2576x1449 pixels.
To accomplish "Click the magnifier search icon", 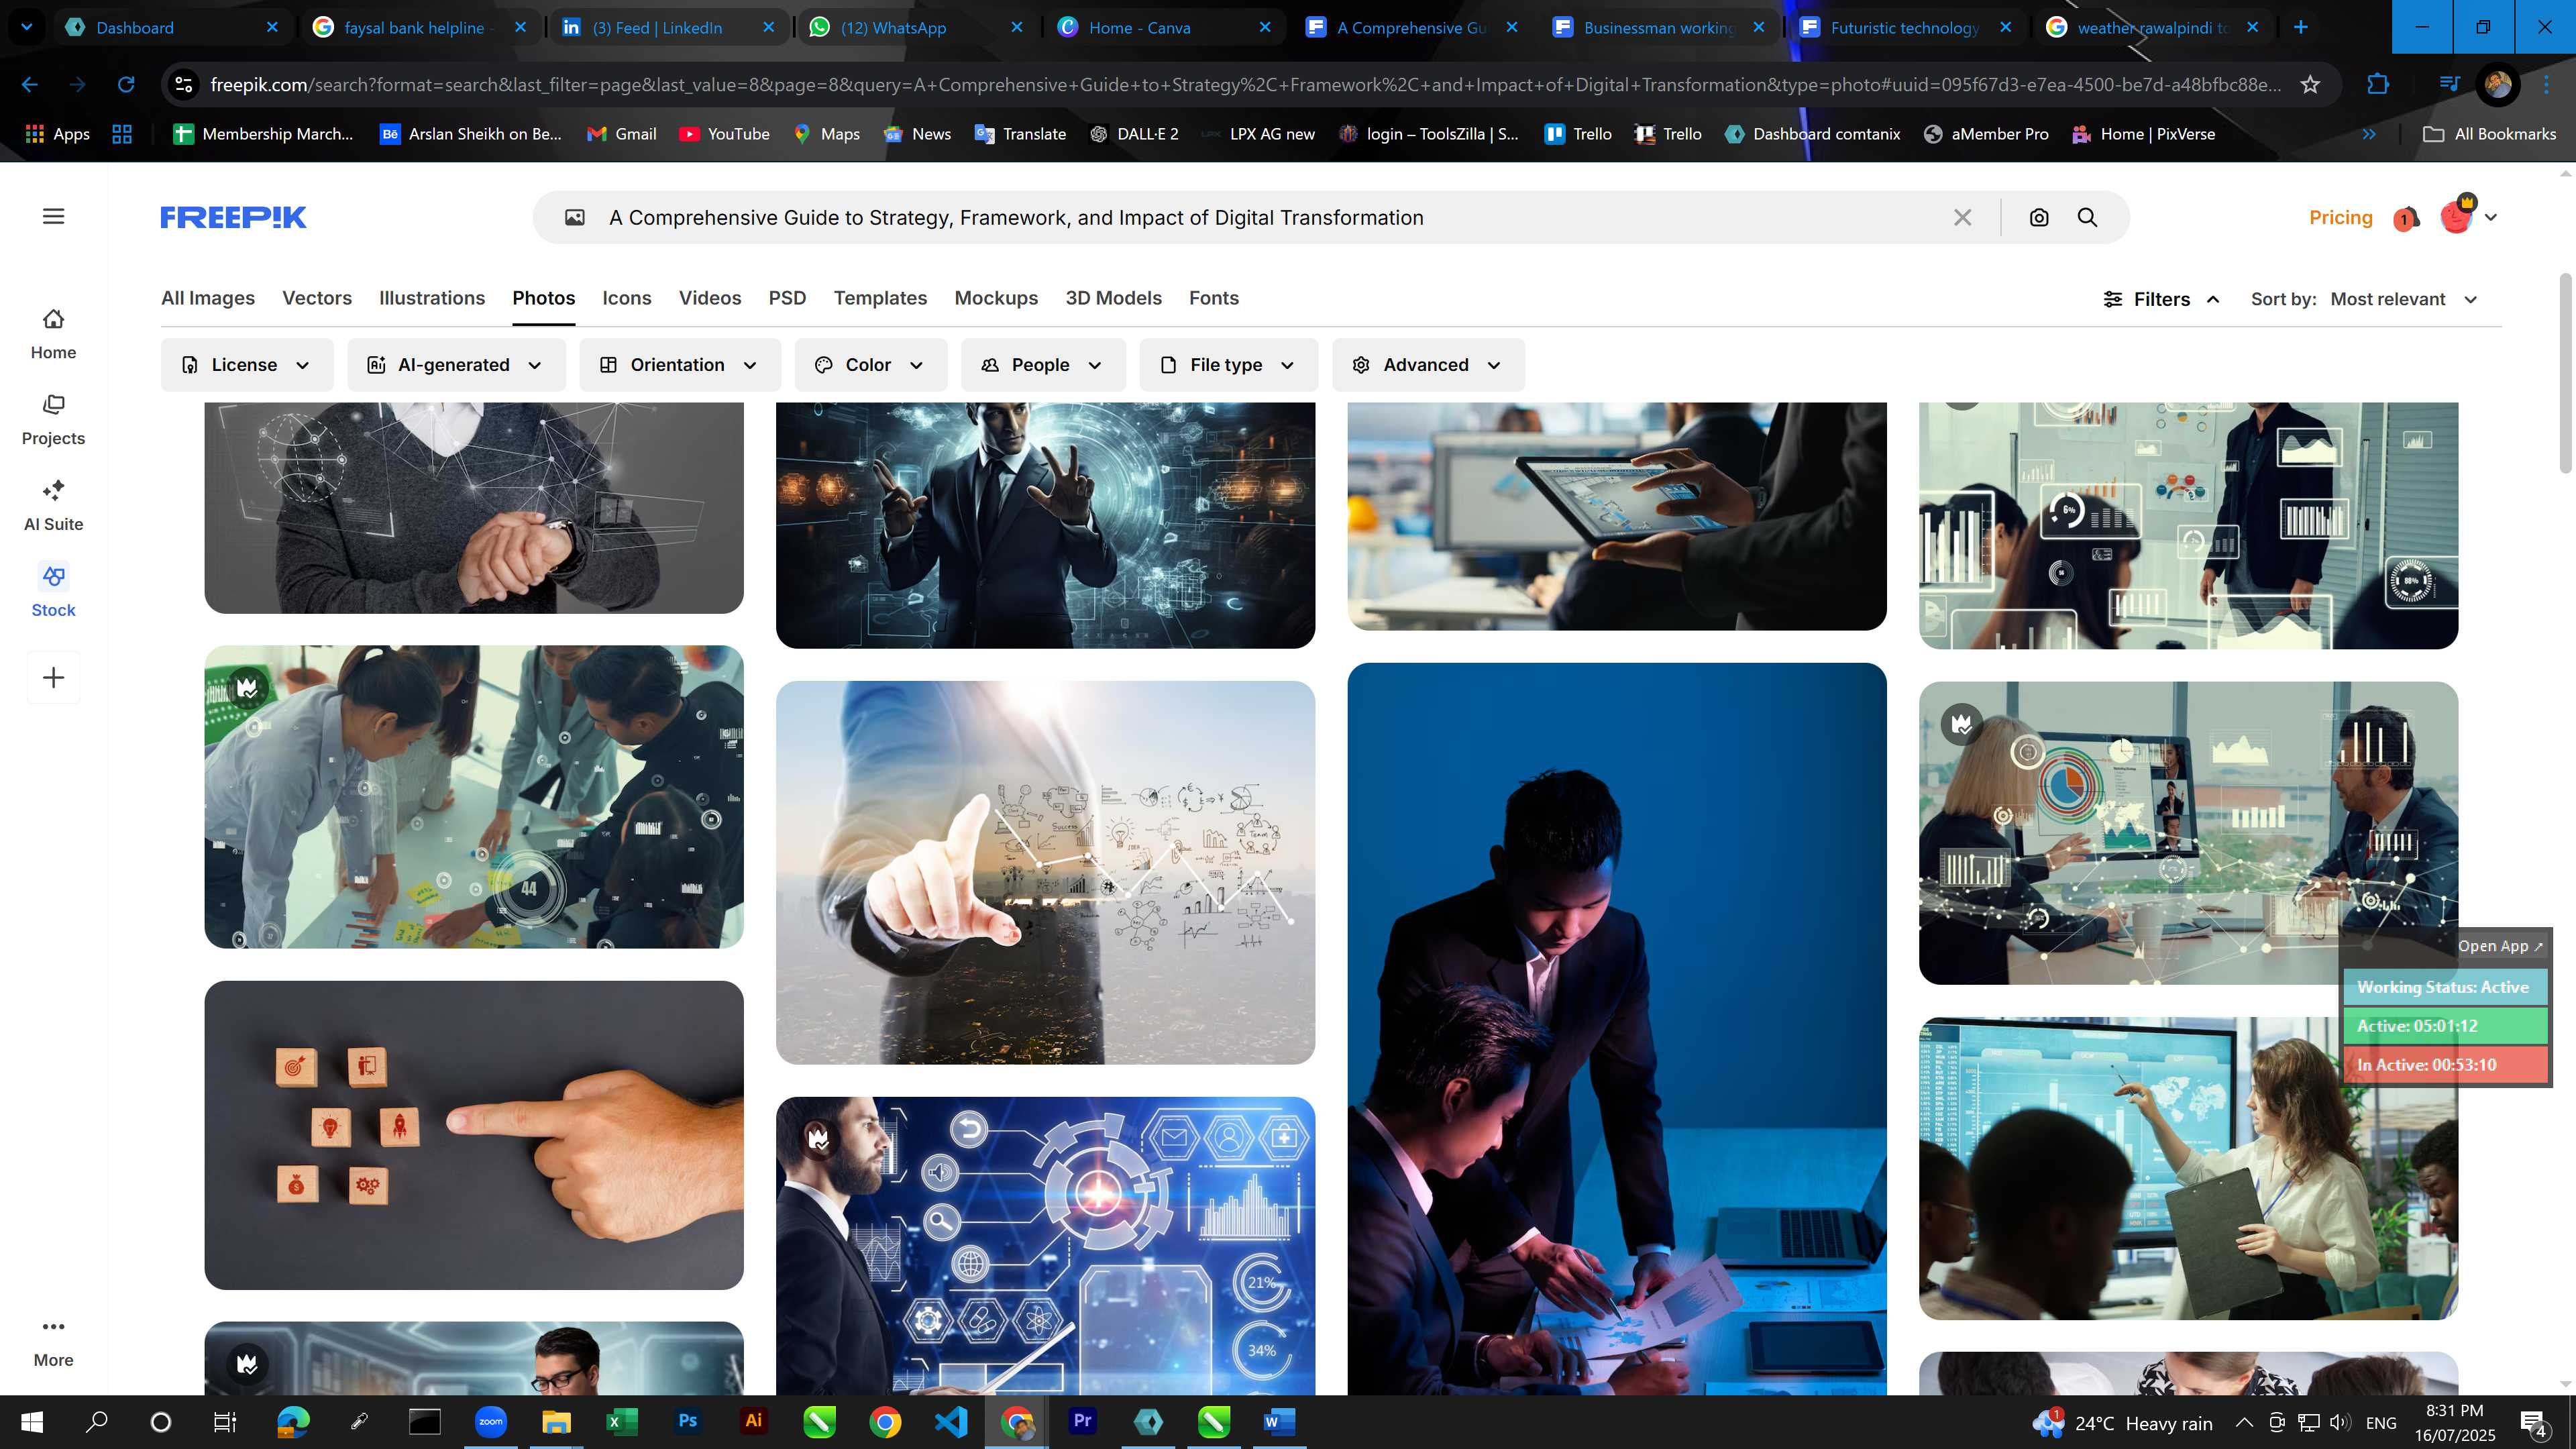I will 2087,217.
